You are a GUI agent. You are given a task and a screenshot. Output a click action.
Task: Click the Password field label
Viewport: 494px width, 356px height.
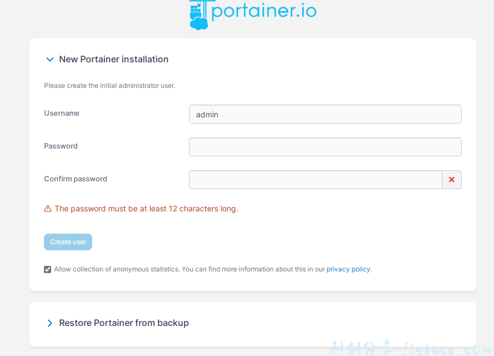61,146
